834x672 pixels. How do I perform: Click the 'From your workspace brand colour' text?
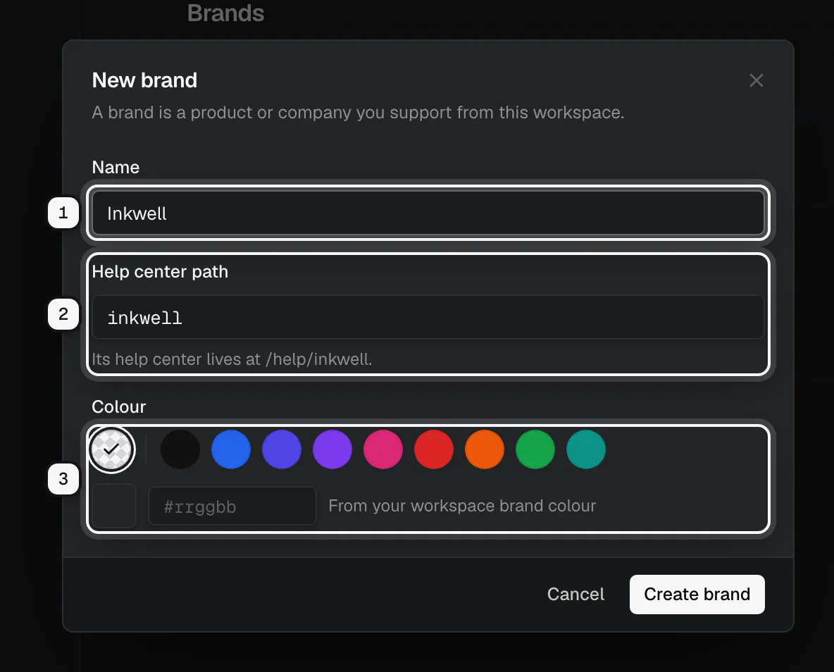tap(462, 506)
